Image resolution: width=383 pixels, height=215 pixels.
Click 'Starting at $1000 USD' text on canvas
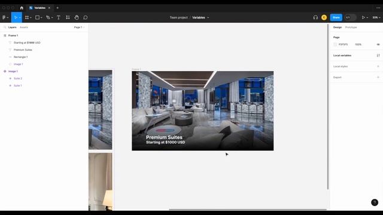[x=165, y=142]
